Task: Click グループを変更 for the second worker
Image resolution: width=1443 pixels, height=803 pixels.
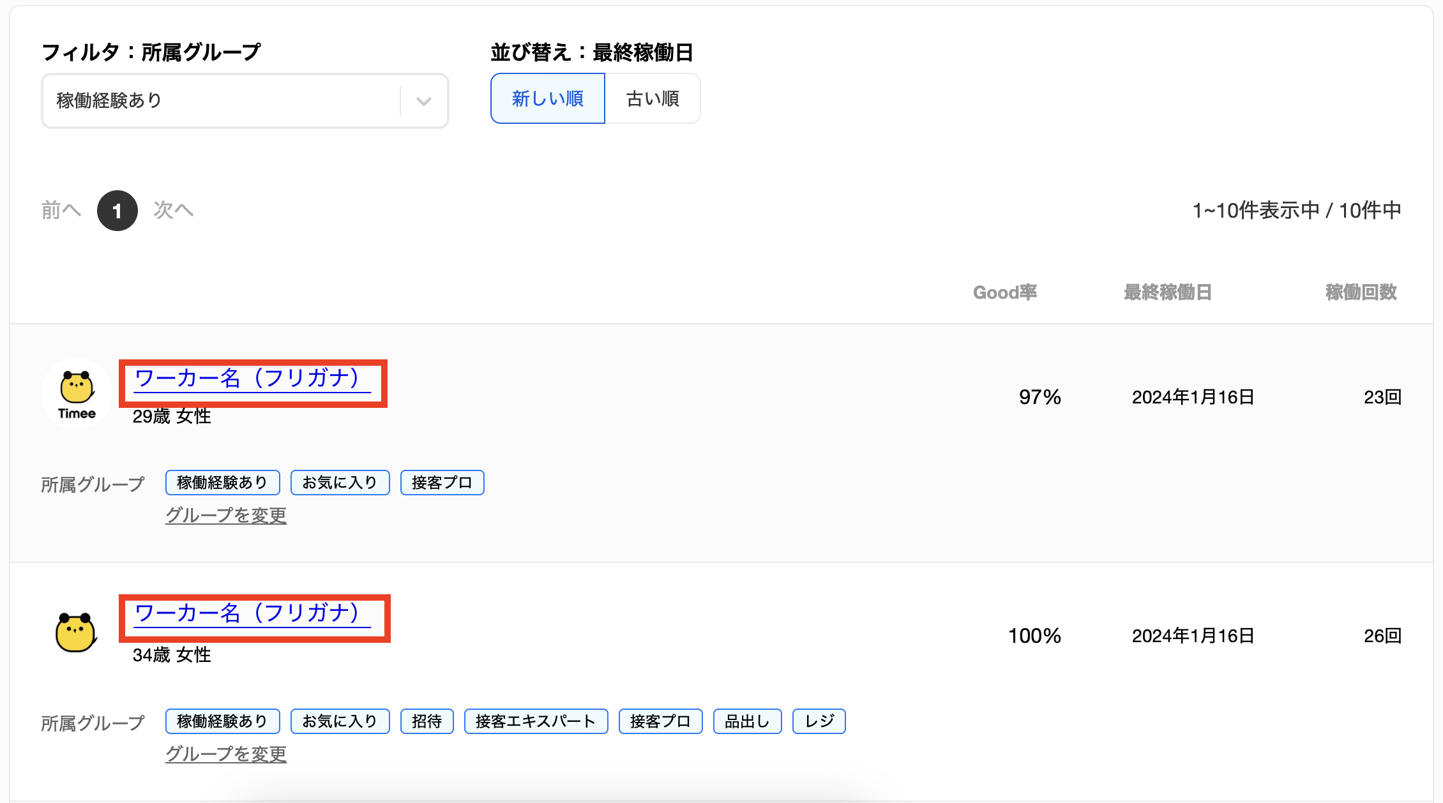Action: click(226, 754)
